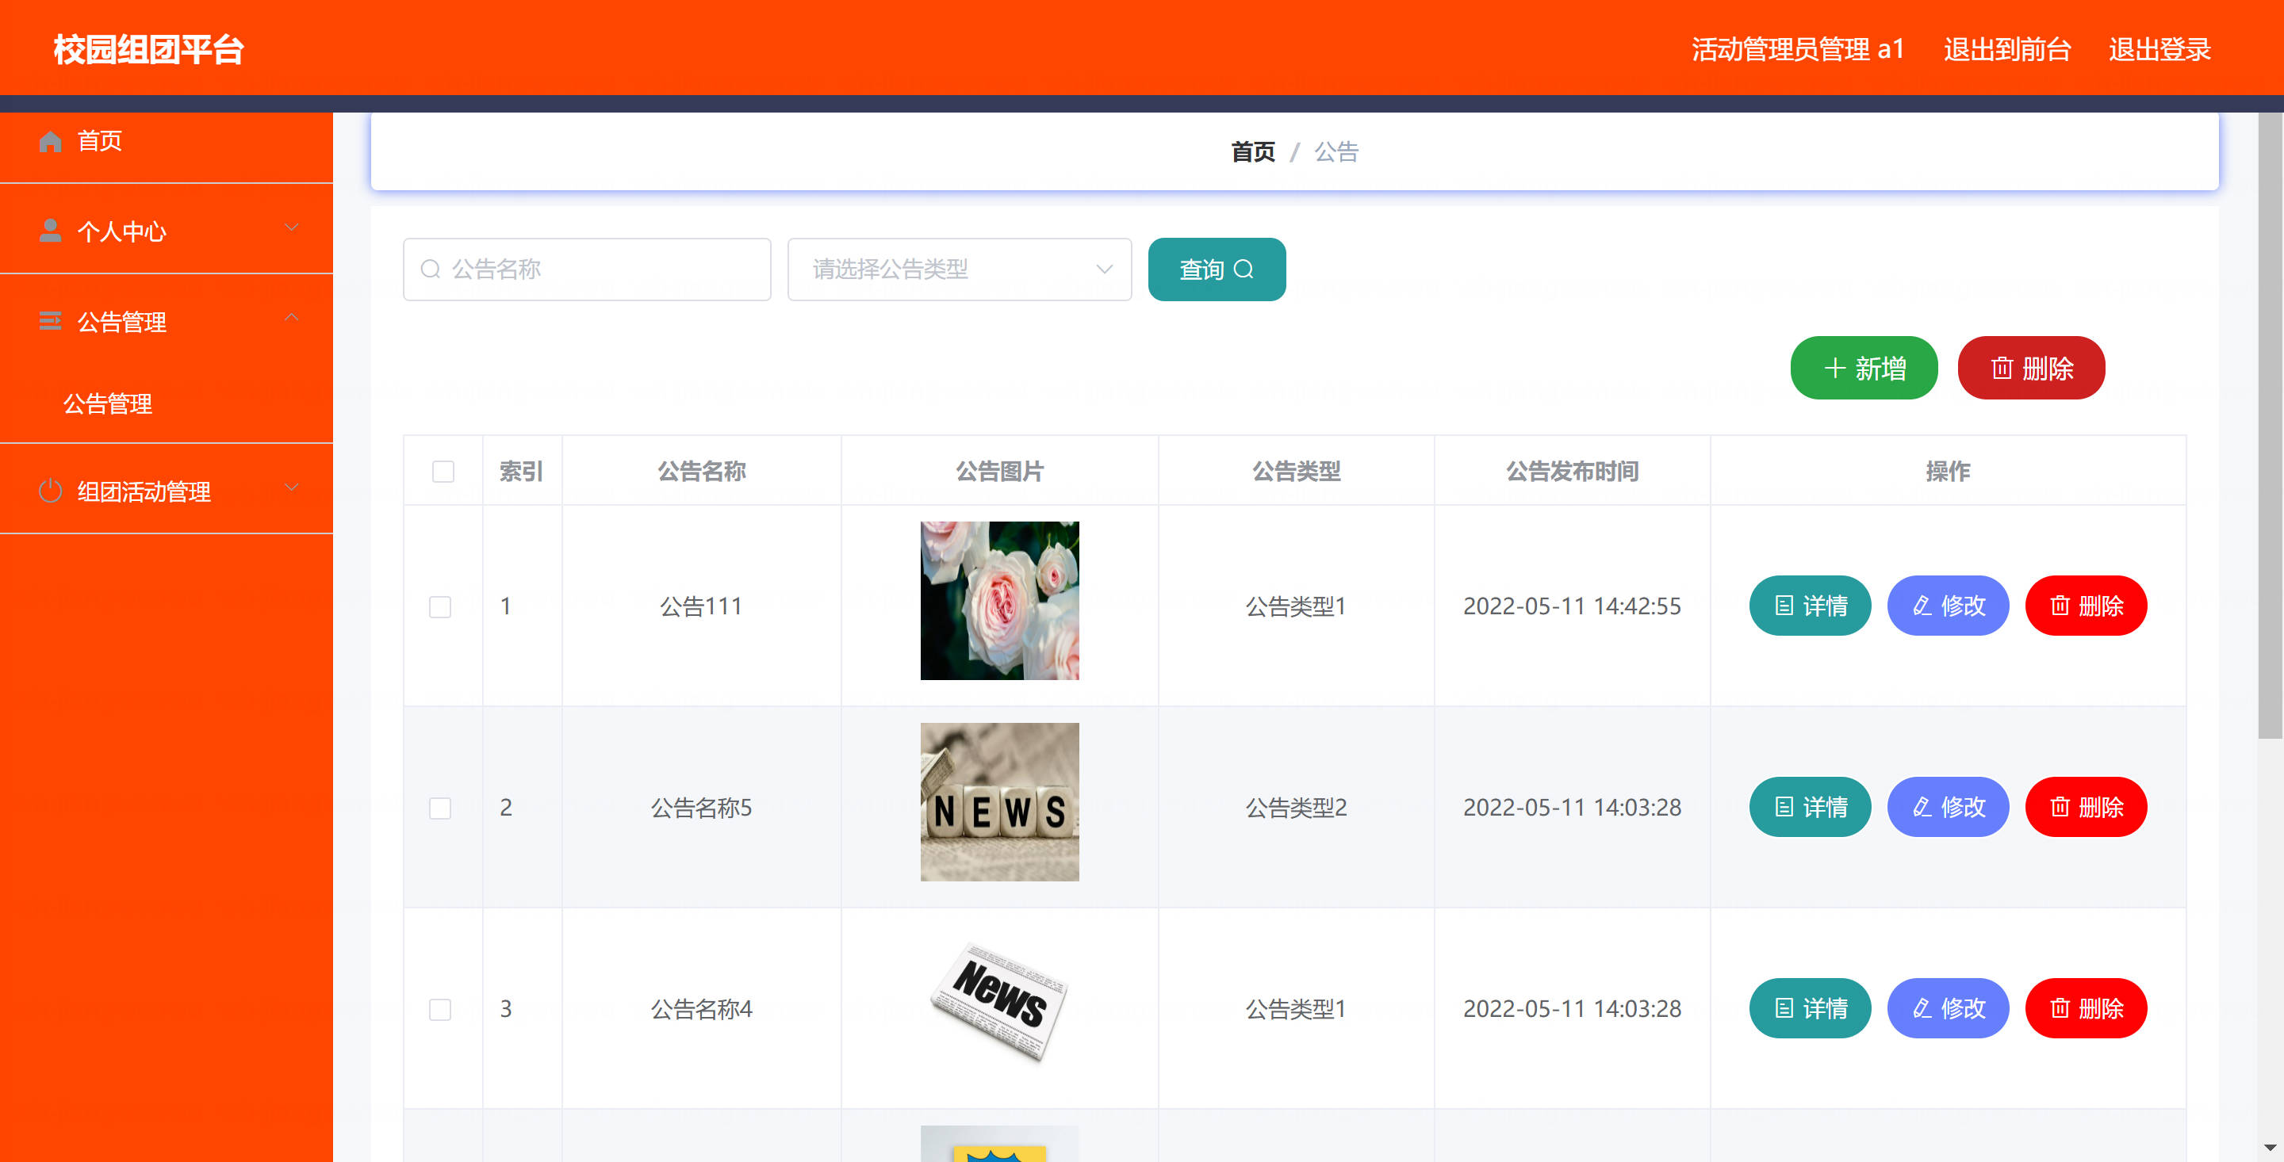The width and height of the screenshot is (2284, 1162).
Task: Open 详情 for 公告名称5
Action: click(x=1810, y=808)
